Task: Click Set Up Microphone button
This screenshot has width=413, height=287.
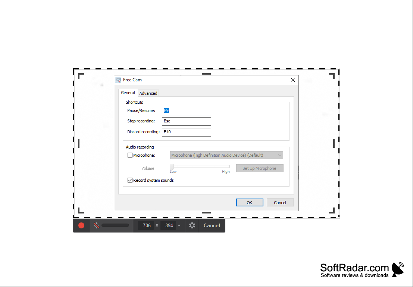Action: [x=260, y=168]
